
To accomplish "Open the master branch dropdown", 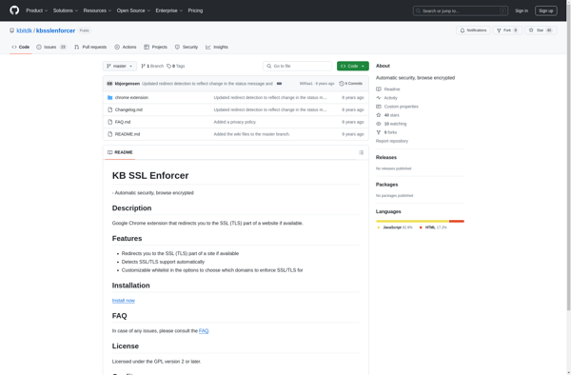I will [x=120, y=66].
